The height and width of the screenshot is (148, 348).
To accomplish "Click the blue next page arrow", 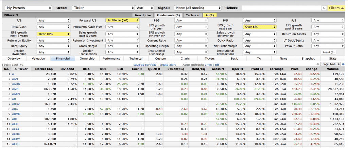I will pyautogui.click(x=344, y=64).
